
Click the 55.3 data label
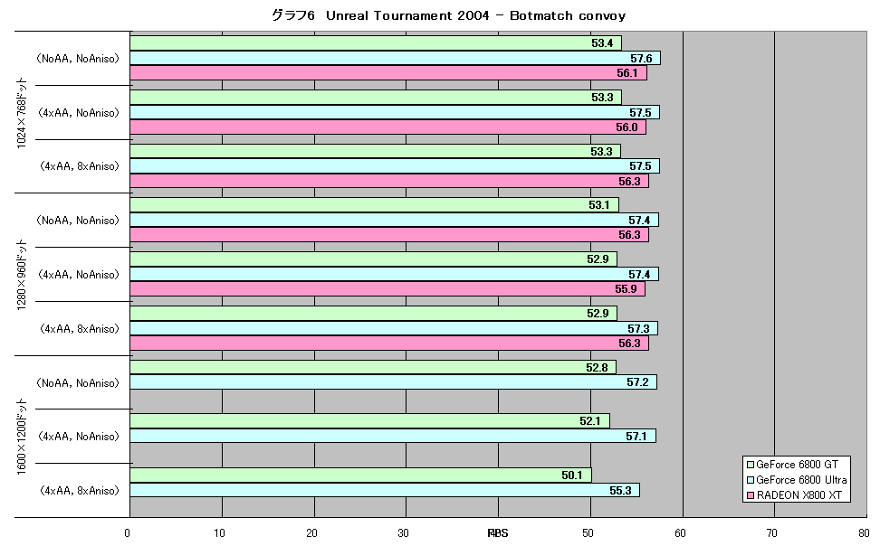[x=620, y=491]
